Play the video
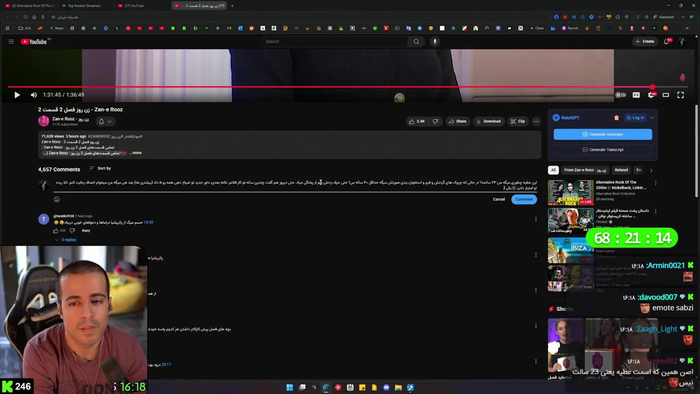Screen dimensions: 700x394 pyautogui.click(x=17, y=95)
